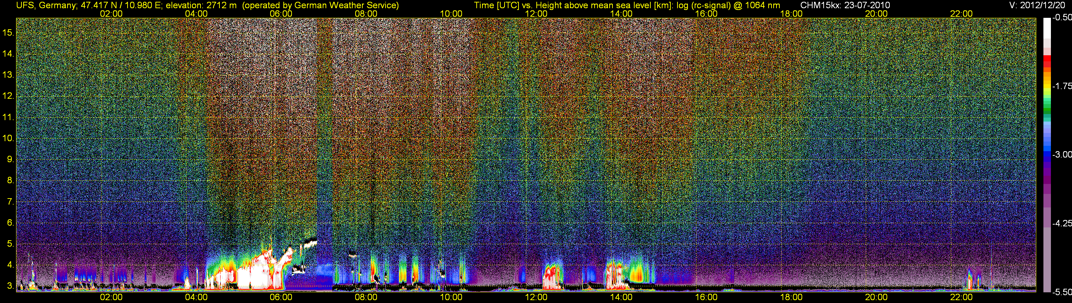Screen dimensions: 1072x303
Task: Click the blue band near -3.00
Action: 1047,156
